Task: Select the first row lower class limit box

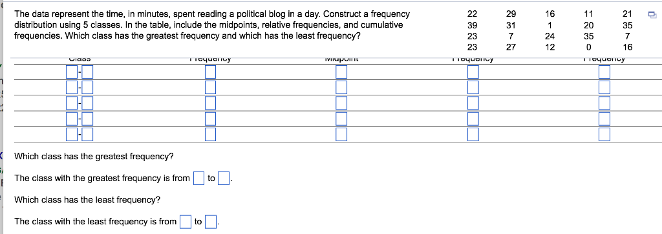Action: [x=72, y=72]
